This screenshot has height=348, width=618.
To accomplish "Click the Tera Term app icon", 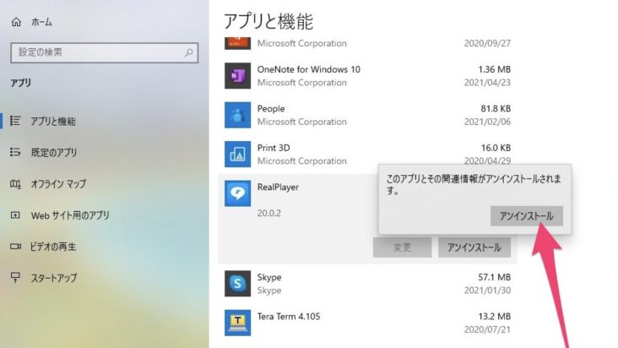I will point(237,323).
